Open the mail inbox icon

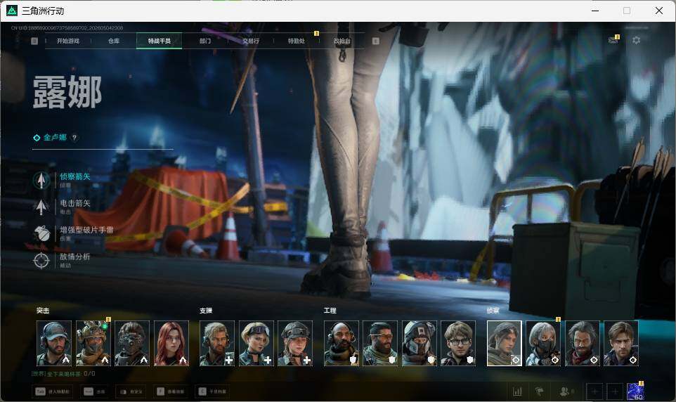[x=613, y=40]
